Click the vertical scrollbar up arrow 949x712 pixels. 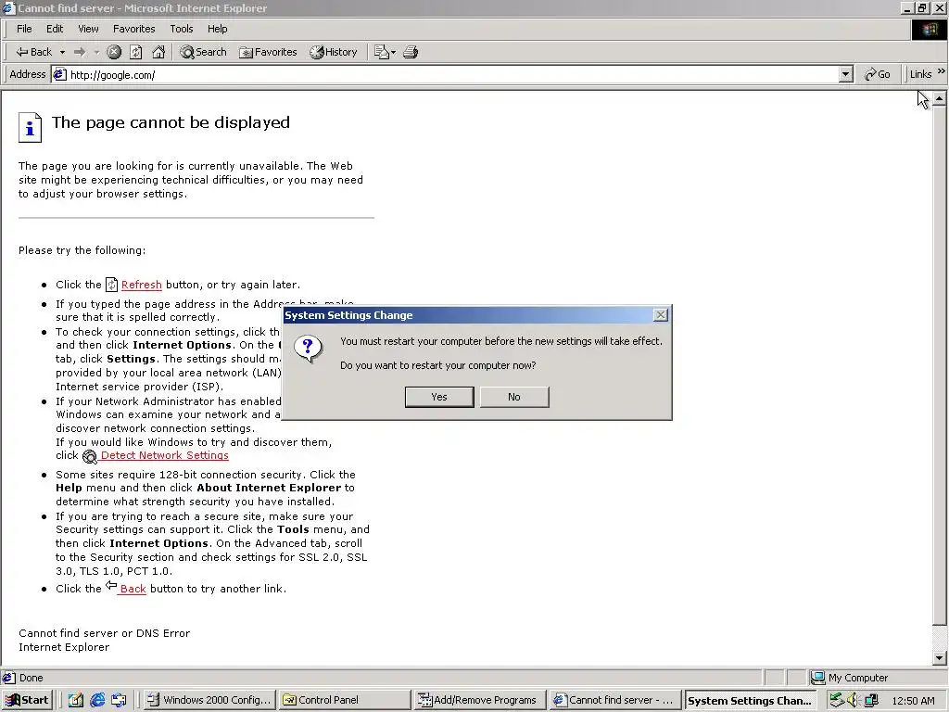940,98
